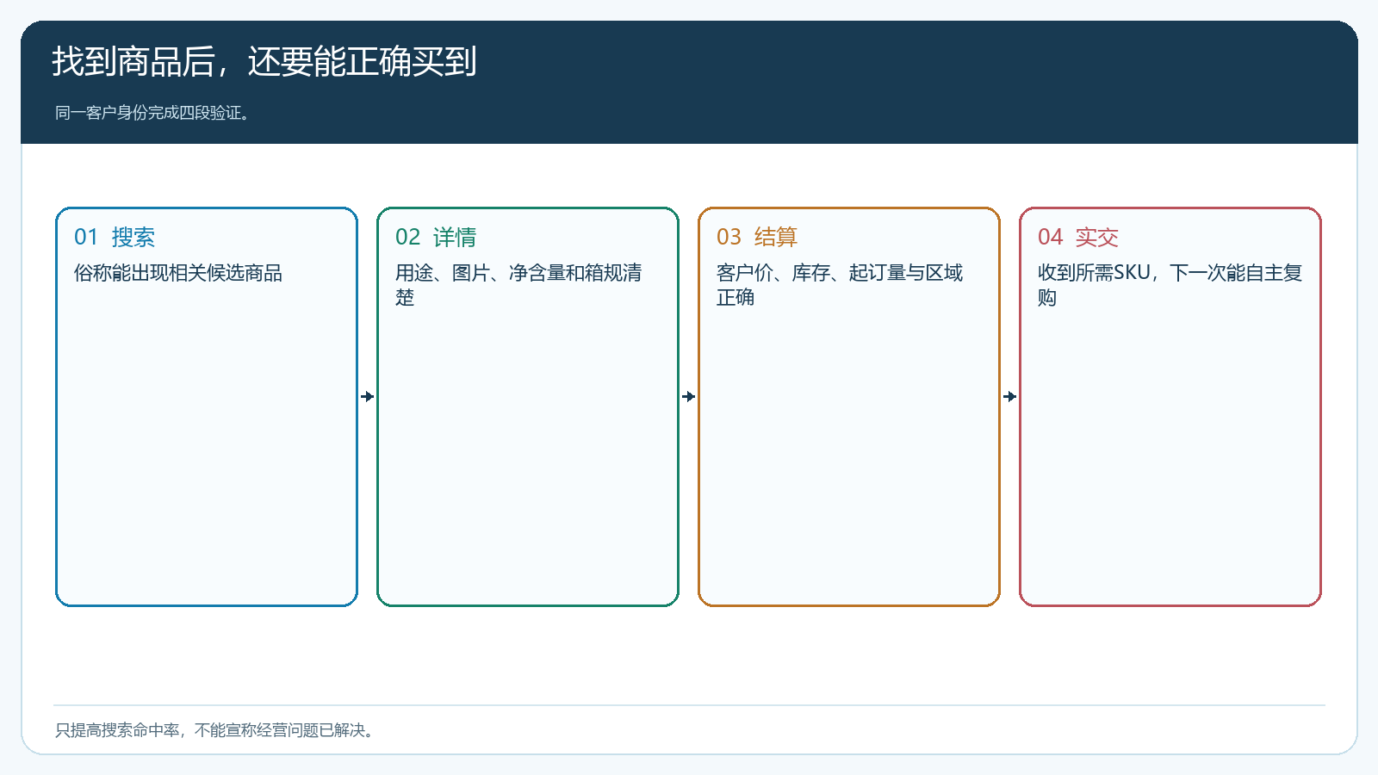Select subtitle 同一客户身份完成四段验证。

tap(155, 113)
